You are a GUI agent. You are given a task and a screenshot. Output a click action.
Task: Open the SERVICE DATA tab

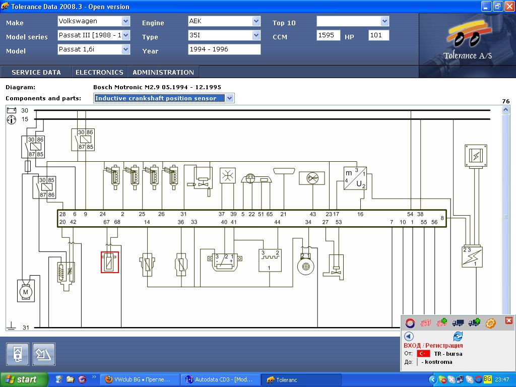point(36,72)
